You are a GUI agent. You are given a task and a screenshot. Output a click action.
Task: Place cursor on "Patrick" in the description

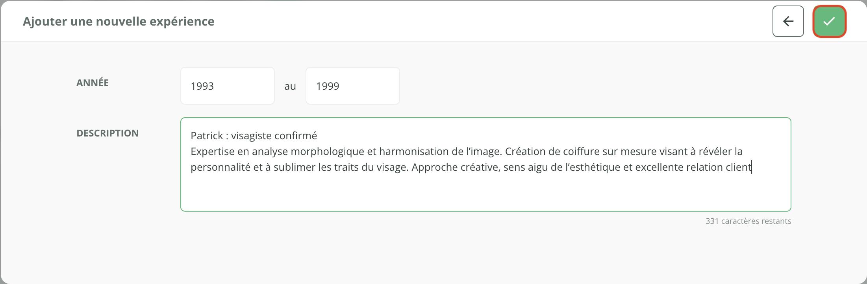pyautogui.click(x=207, y=136)
